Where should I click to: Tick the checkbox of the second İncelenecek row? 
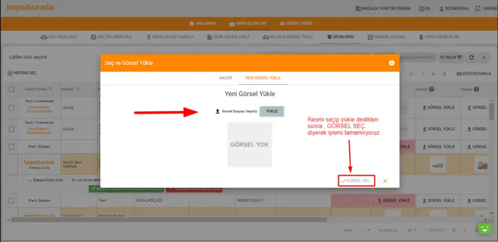coord(12,129)
